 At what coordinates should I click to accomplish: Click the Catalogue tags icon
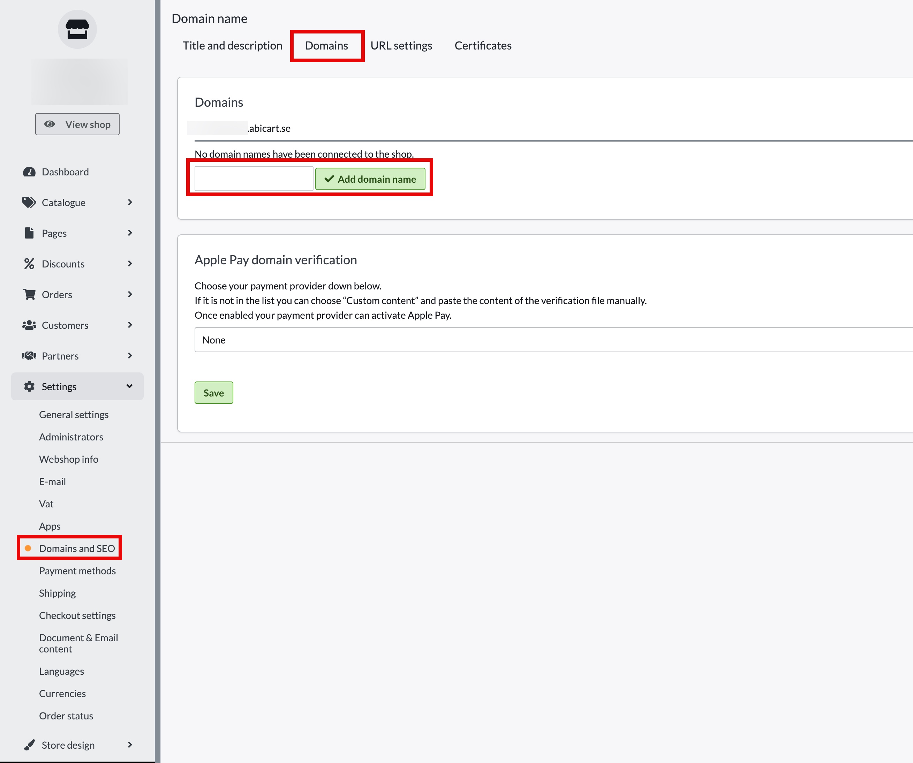[x=29, y=202]
